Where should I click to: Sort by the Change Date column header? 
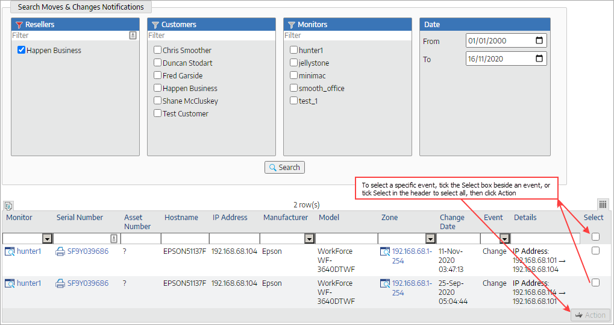tap(452, 222)
